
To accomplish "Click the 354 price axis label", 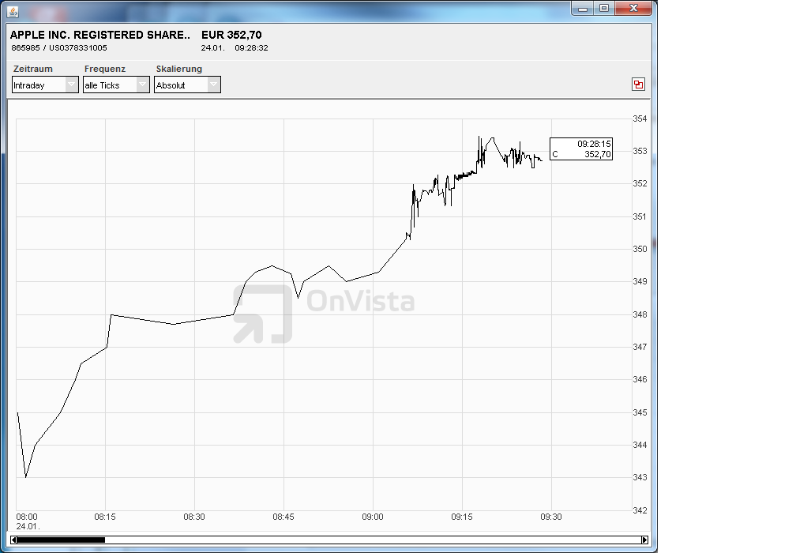I will [x=640, y=118].
